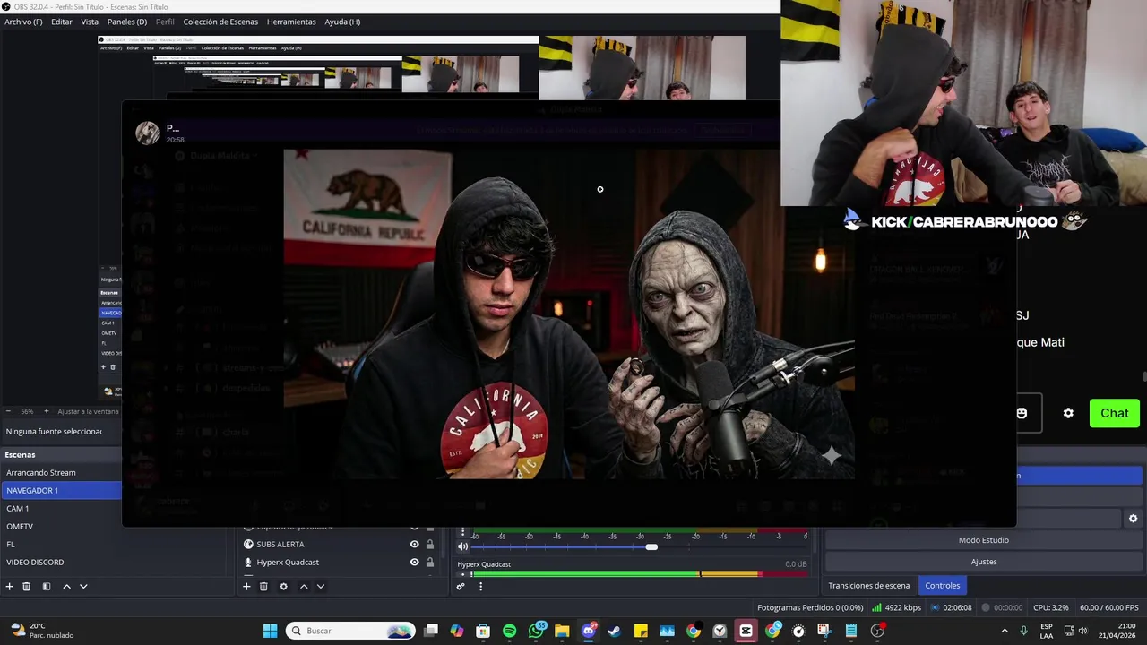Open the Archivo menu
1147x645 pixels.
23,21
